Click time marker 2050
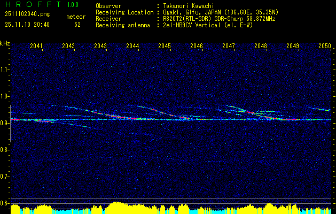This screenshot has height=214, width=336. point(325,45)
